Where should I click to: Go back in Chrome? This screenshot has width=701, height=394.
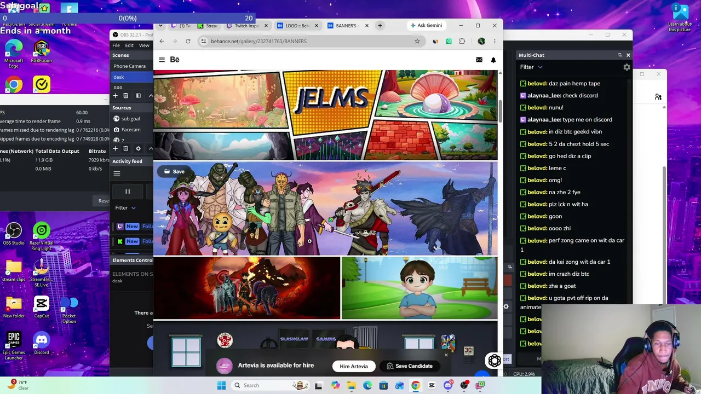point(162,41)
